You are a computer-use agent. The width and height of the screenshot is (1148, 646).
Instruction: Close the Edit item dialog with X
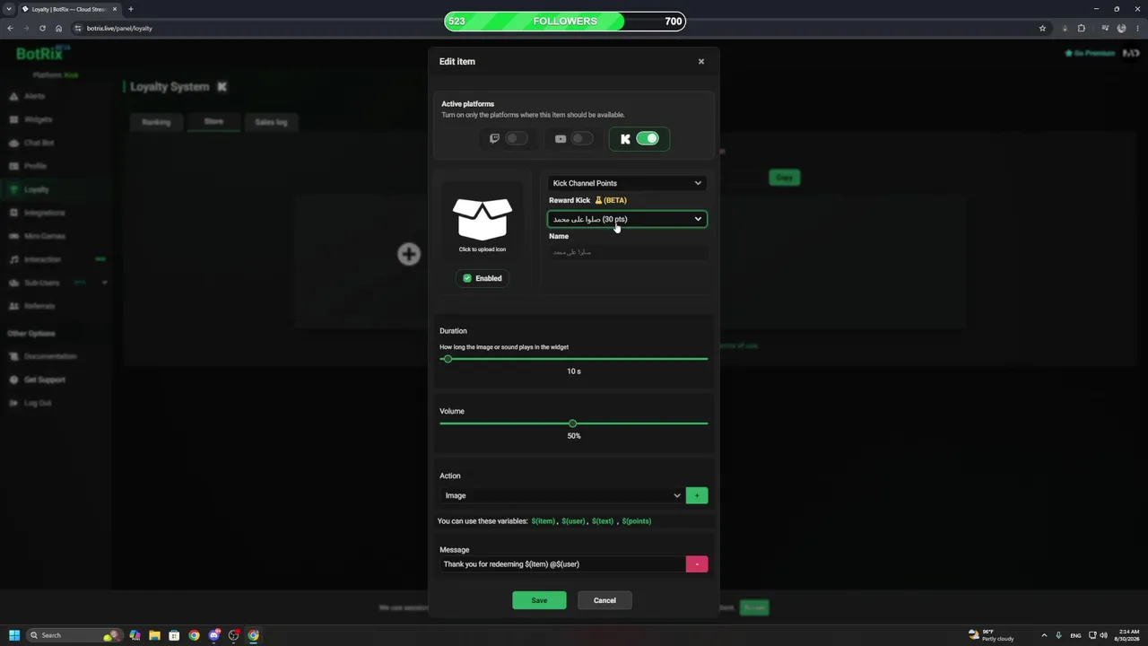[x=701, y=62]
